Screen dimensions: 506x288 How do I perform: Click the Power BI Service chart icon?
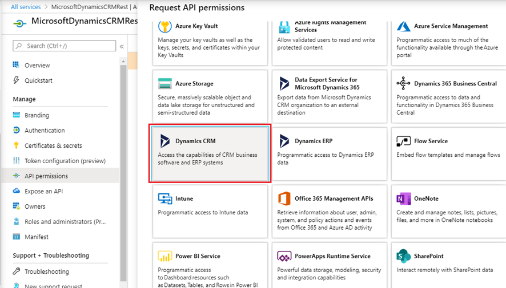(x=165, y=256)
